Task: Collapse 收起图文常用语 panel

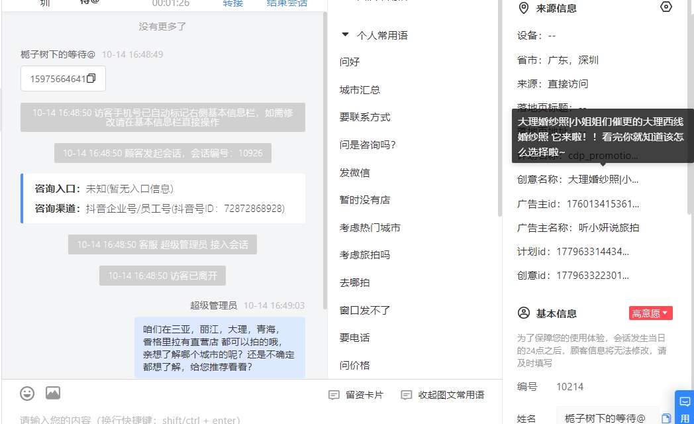Action: pyautogui.click(x=442, y=395)
